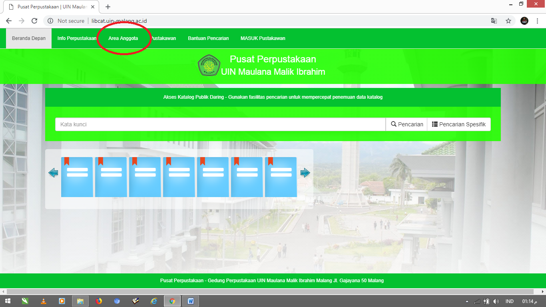Click MASUK Pustakawan login link
This screenshot has width=546, height=307.
tap(263, 38)
